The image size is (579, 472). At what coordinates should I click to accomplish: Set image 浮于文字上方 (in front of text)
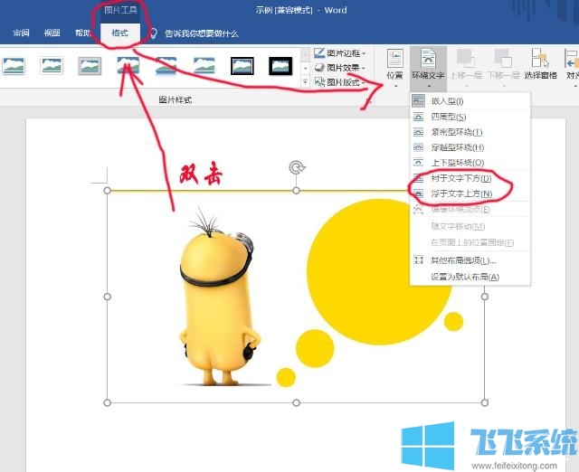point(461,194)
